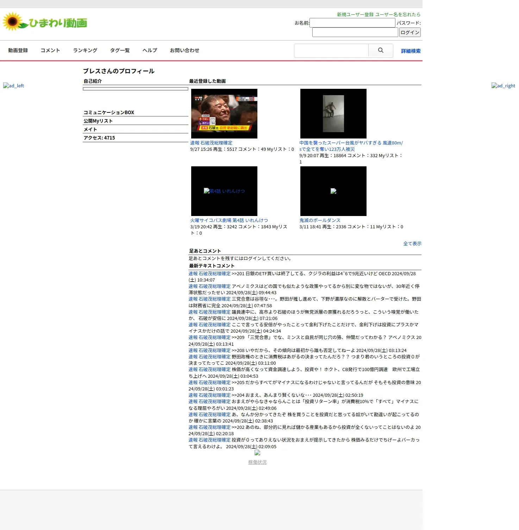
Task: Click the ログイン button
Action: (x=410, y=32)
